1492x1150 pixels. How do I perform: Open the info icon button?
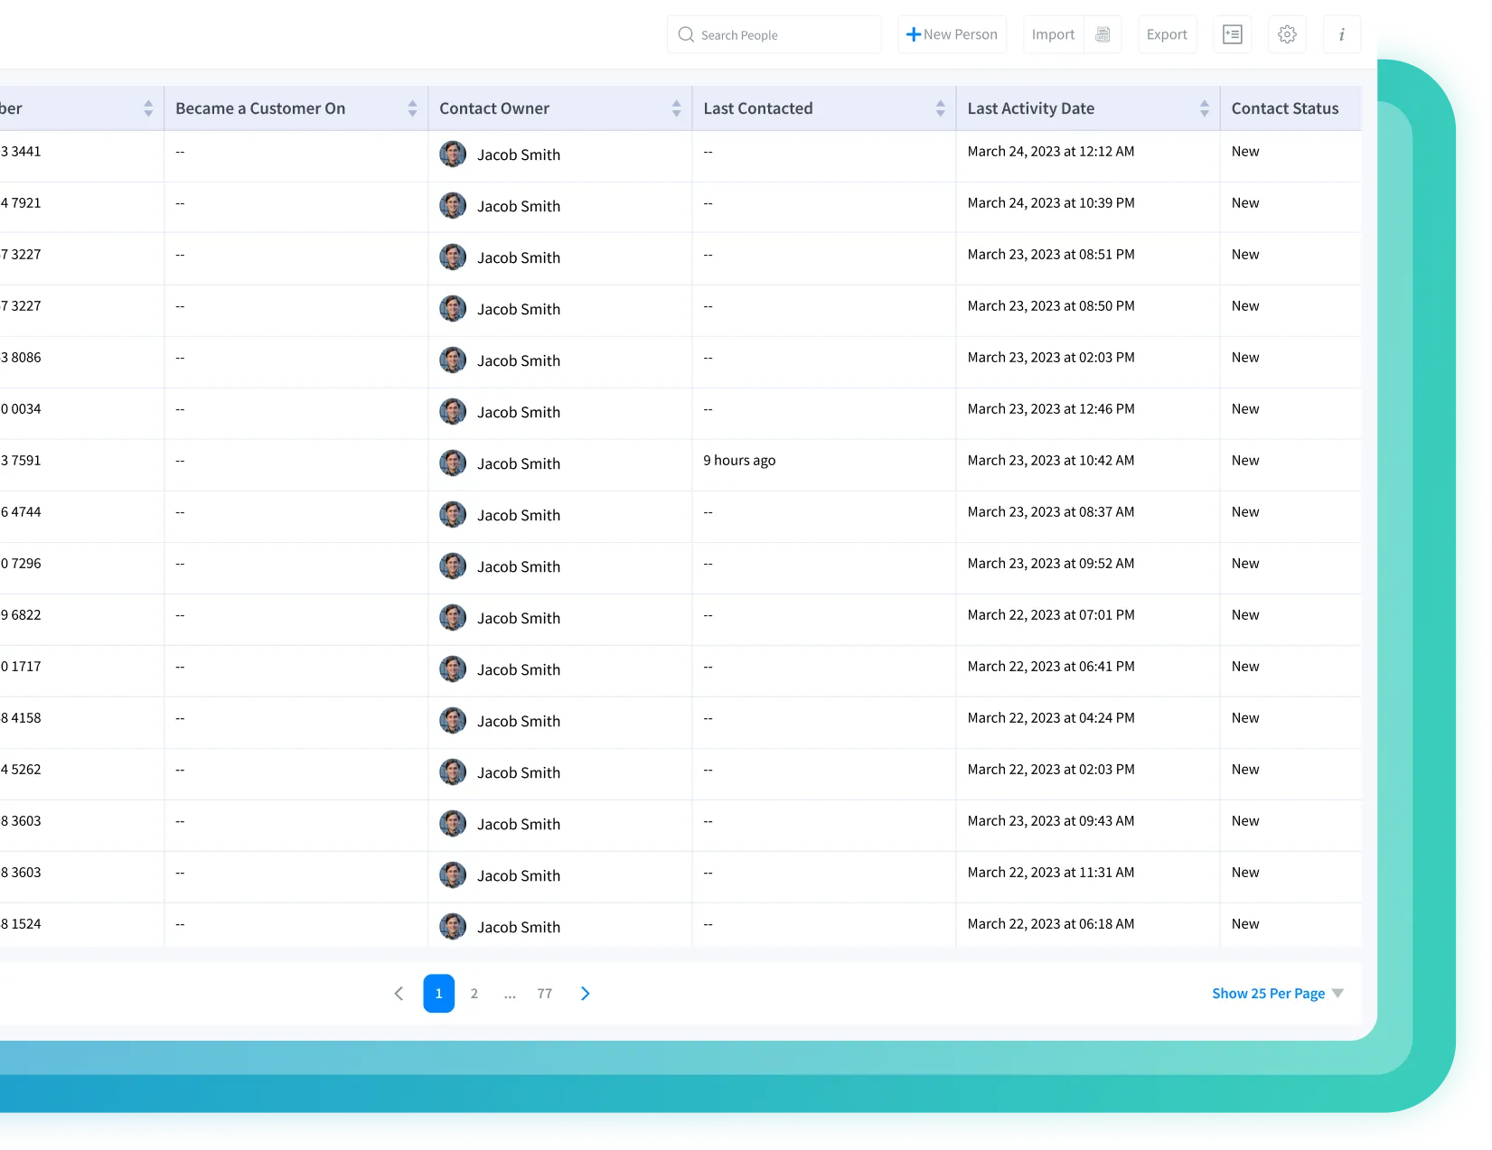[1341, 34]
